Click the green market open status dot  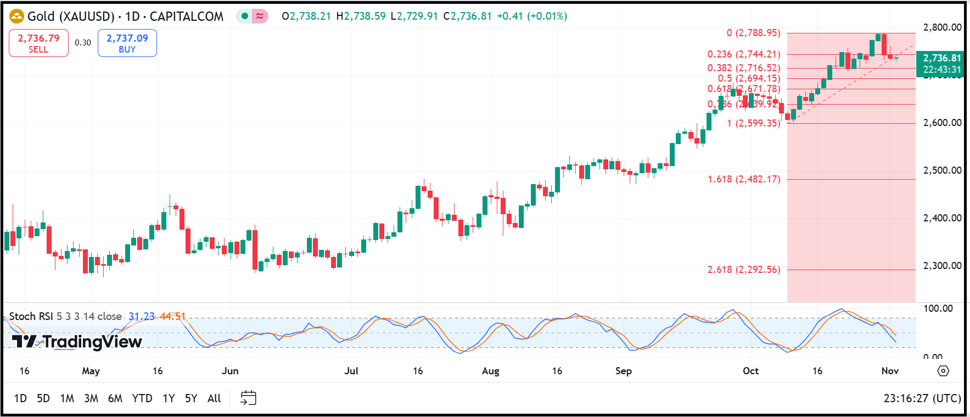click(x=245, y=16)
